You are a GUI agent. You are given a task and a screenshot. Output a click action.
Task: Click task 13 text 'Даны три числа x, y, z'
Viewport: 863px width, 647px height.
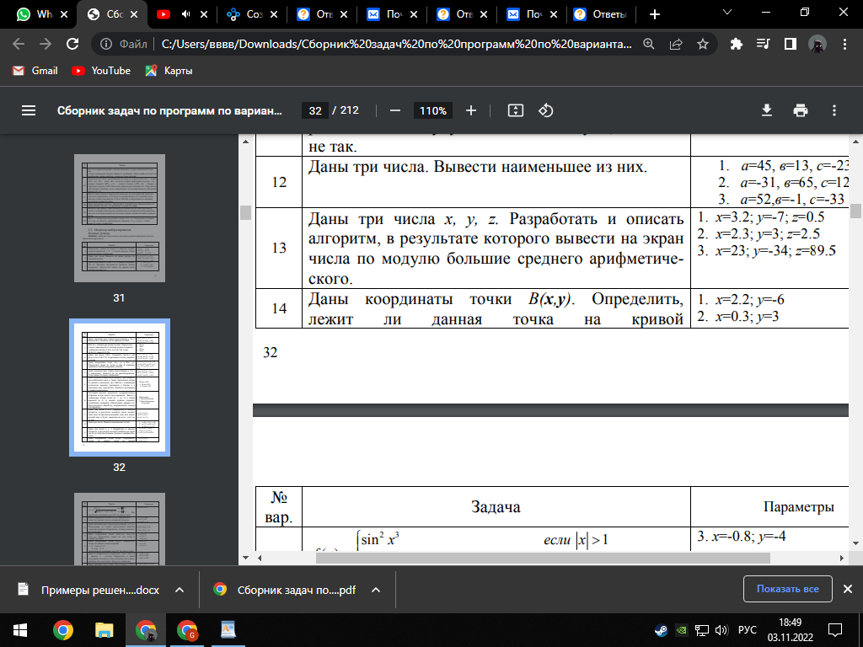(403, 219)
